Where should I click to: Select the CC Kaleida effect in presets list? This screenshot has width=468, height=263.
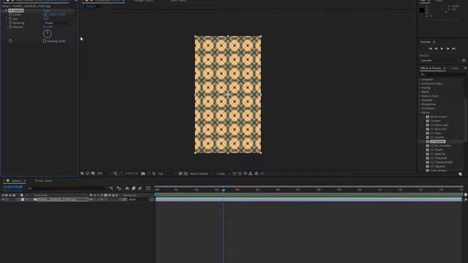pyautogui.click(x=437, y=142)
